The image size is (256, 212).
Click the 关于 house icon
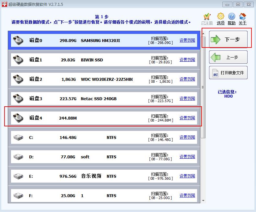click(242, 16)
